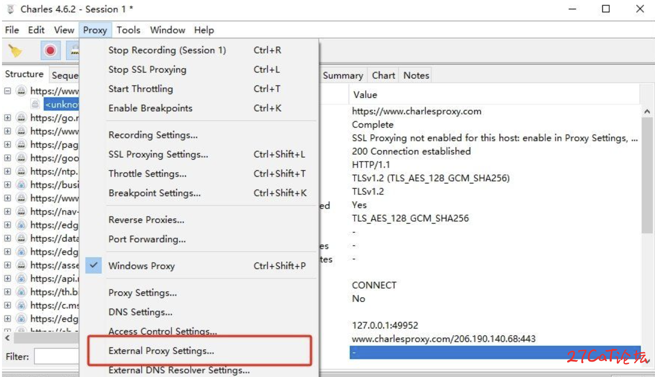Click the globe icon beside https://c.ms
The width and height of the screenshot is (655, 377).
(21, 306)
